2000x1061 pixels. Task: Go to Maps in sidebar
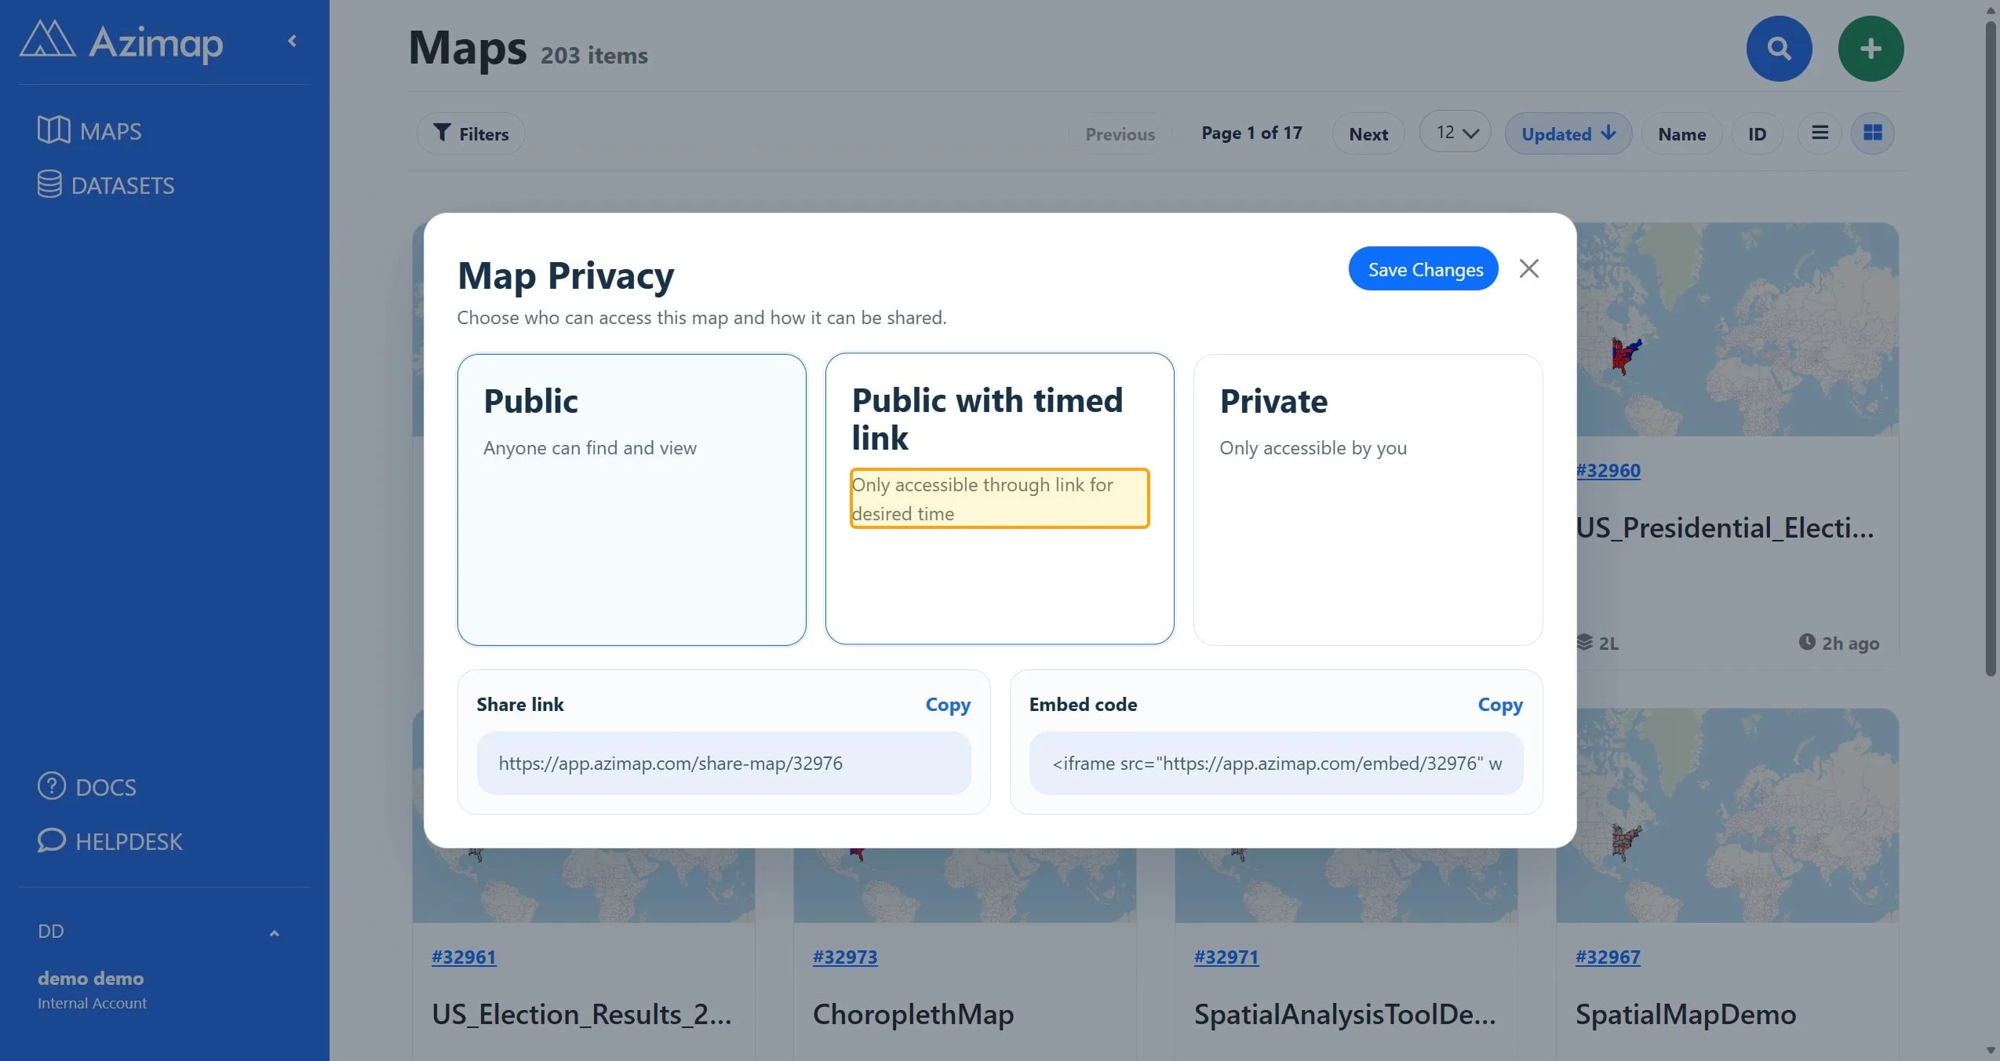click(x=89, y=130)
